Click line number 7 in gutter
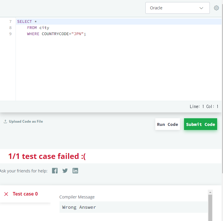This screenshot has height=221, width=223. tap(10, 22)
